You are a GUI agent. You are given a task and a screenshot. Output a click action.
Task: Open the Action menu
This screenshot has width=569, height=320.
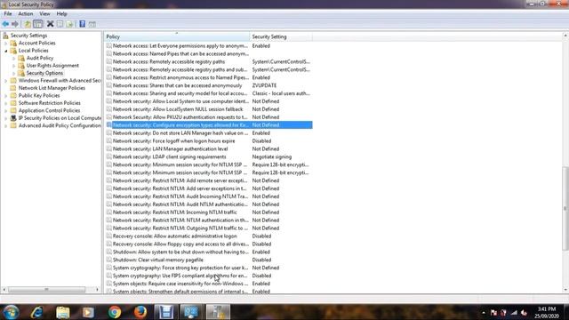point(26,14)
